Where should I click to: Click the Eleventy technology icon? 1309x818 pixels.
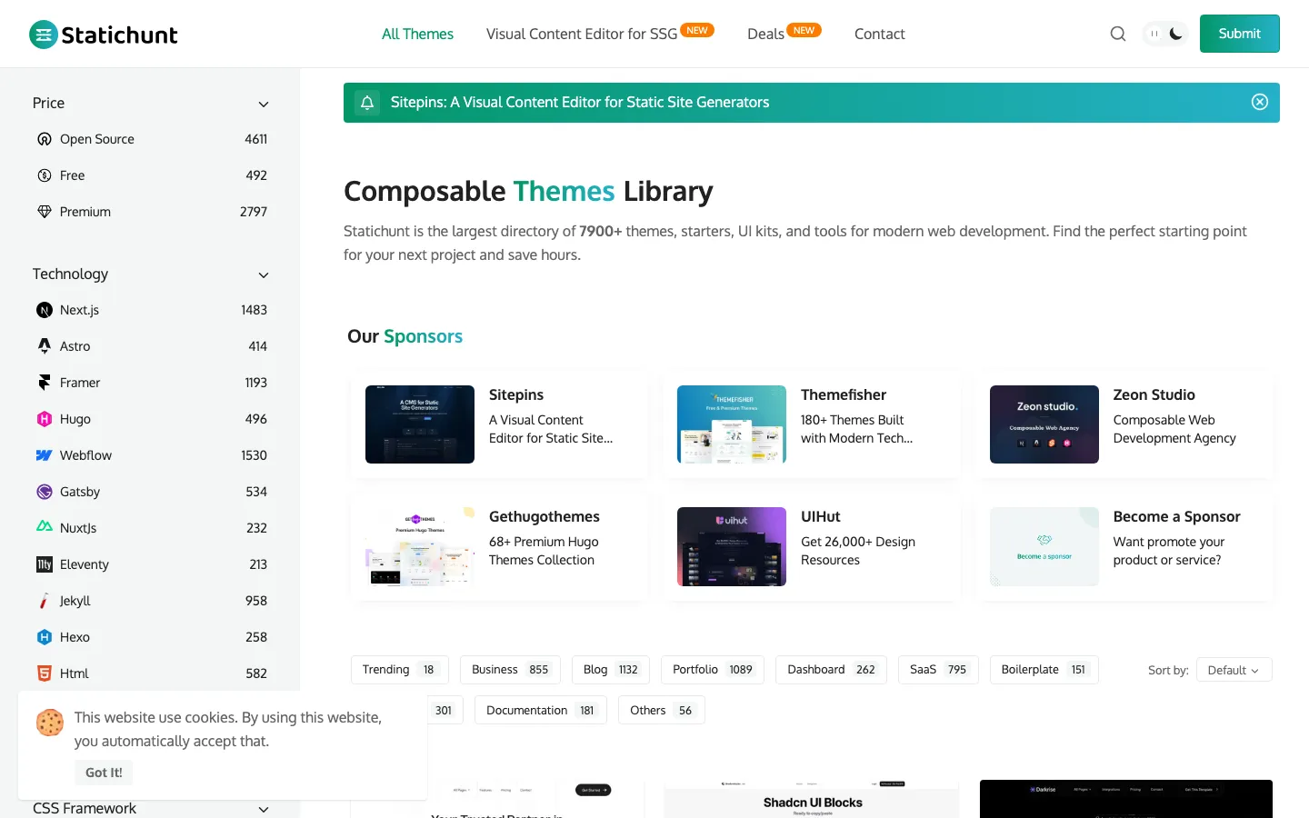(x=45, y=564)
